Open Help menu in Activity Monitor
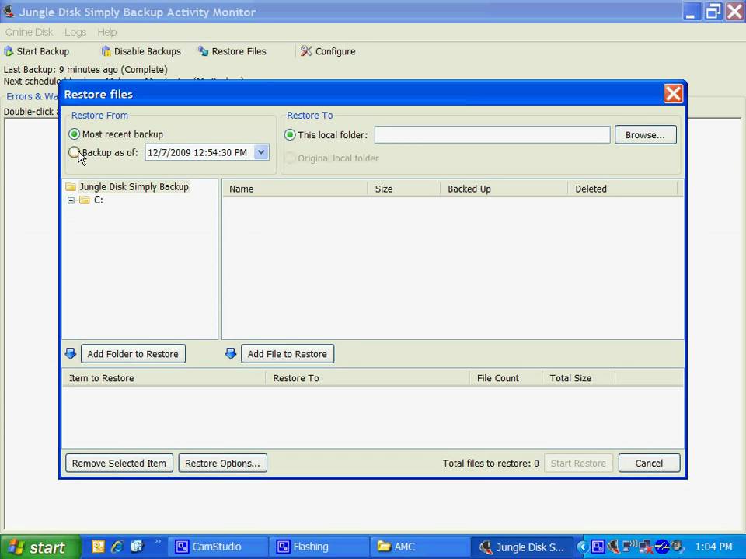This screenshot has height=559, width=746. [107, 32]
